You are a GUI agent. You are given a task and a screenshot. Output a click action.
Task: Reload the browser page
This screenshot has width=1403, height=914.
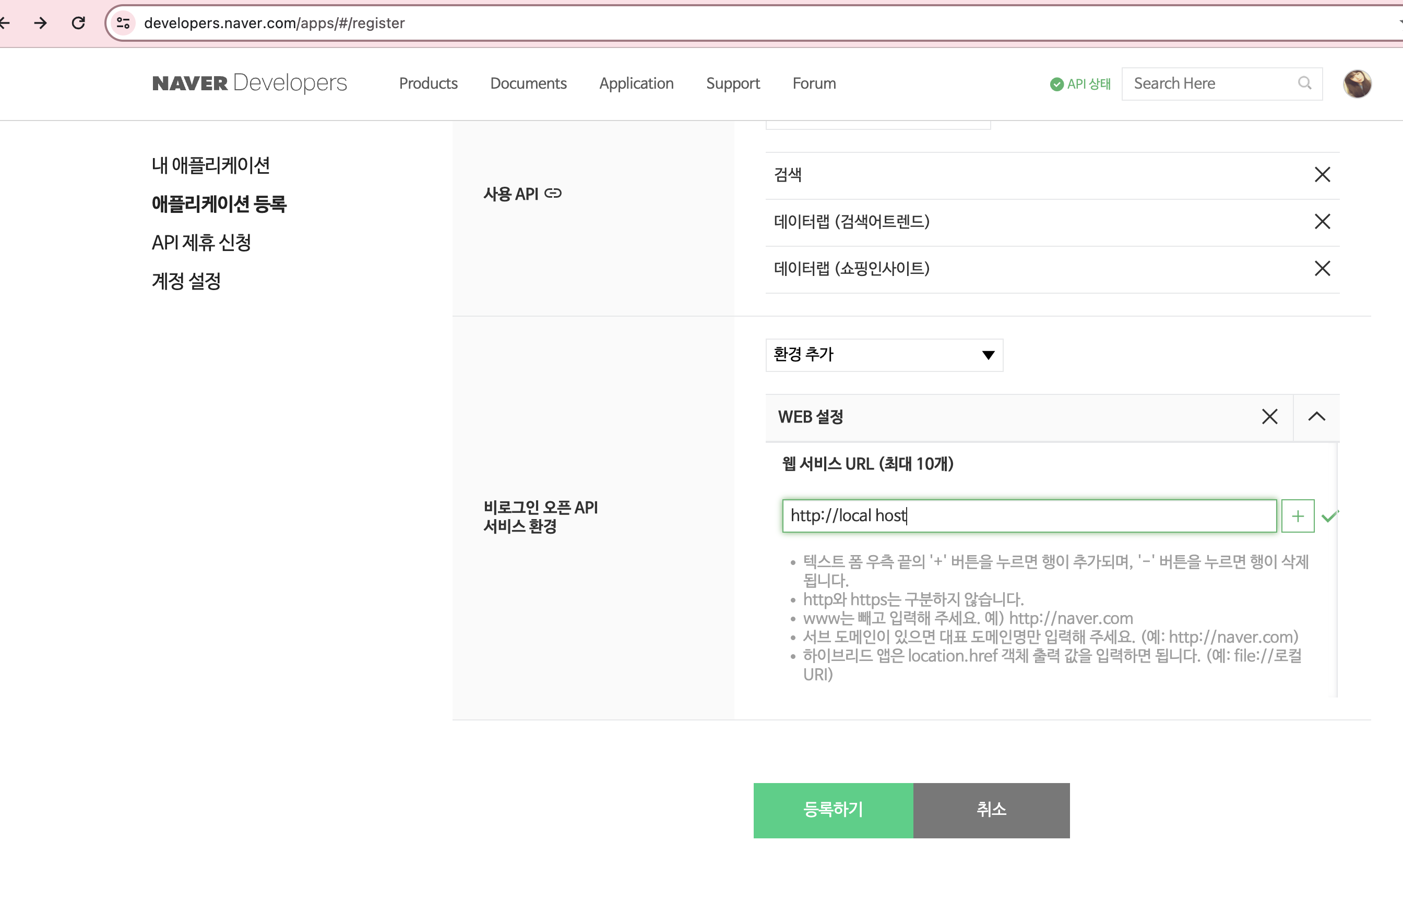pyautogui.click(x=78, y=23)
